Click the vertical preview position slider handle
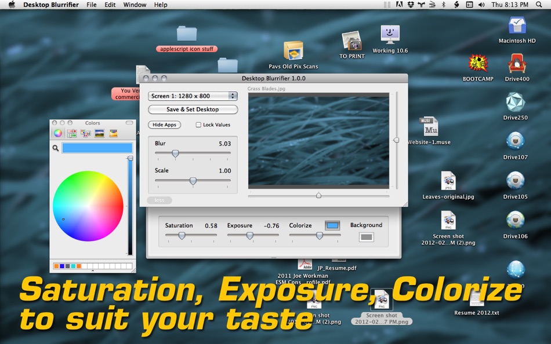 (x=396, y=140)
